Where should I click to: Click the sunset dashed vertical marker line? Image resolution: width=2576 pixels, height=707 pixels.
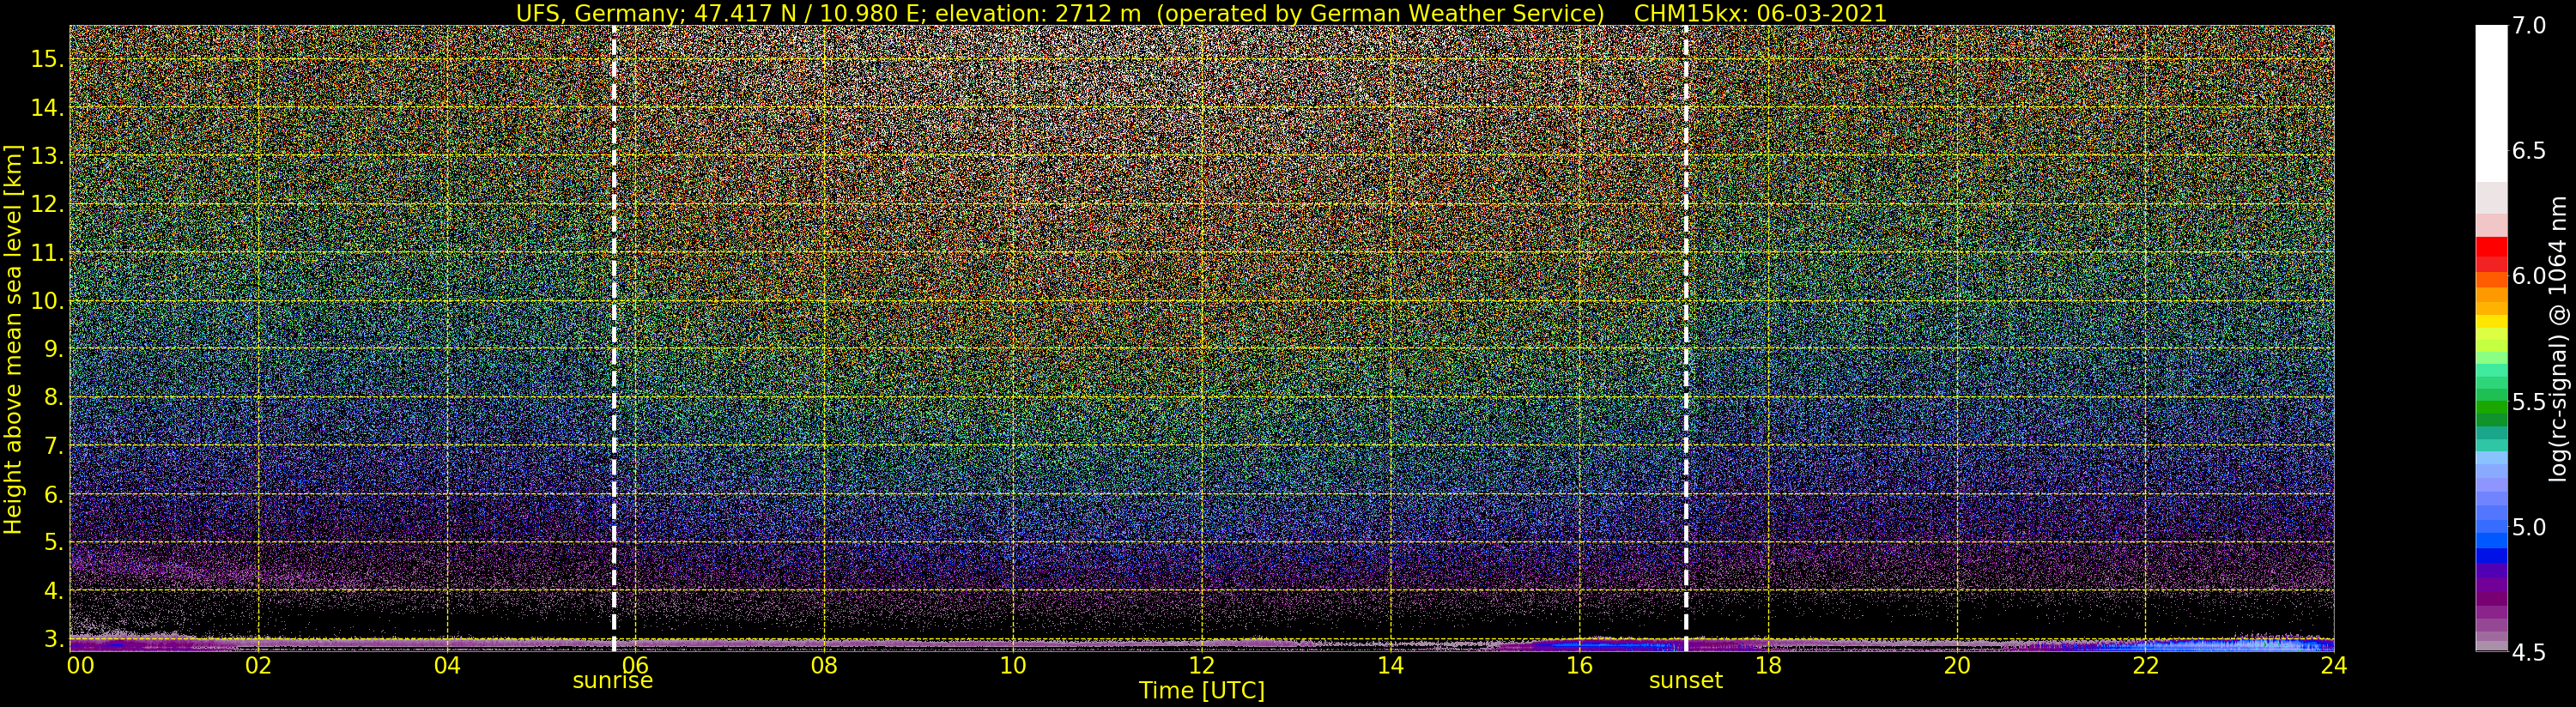tap(1686, 338)
